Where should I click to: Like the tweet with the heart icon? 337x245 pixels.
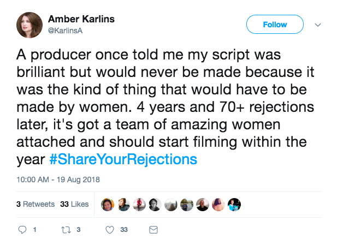110,230
